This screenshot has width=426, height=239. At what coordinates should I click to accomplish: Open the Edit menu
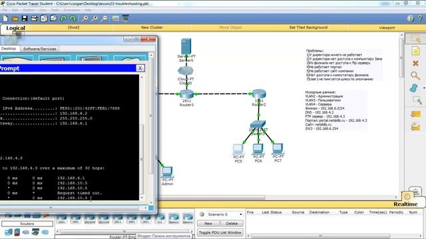pos(15,10)
